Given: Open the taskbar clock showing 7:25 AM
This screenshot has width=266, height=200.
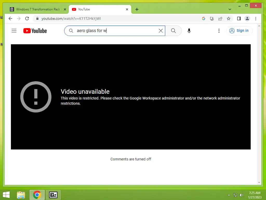Looking at the screenshot, I should pyautogui.click(x=255, y=195).
